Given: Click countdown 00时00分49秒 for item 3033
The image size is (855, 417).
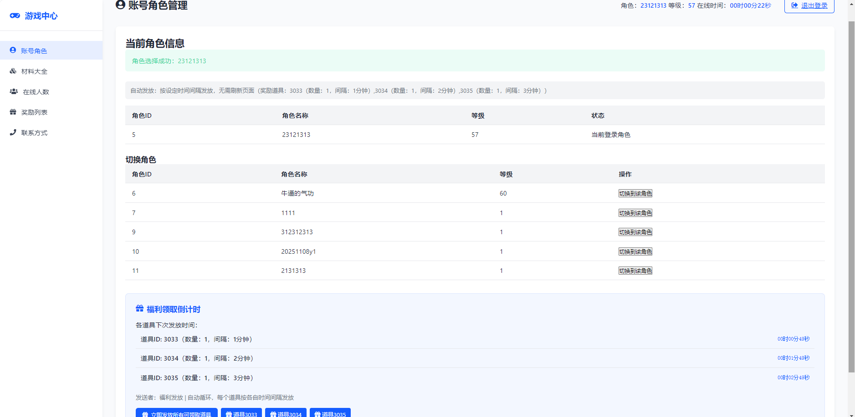Looking at the screenshot, I should pos(793,339).
